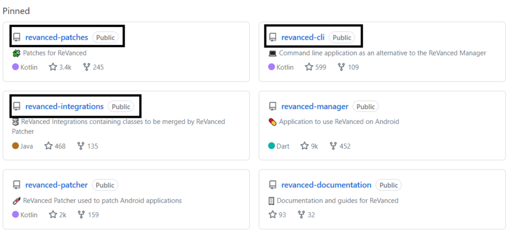The width and height of the screenshot is (511, 244).
Task: Click the fork icon showing 159
Action: pyautogui.click(x=81, y=214)
